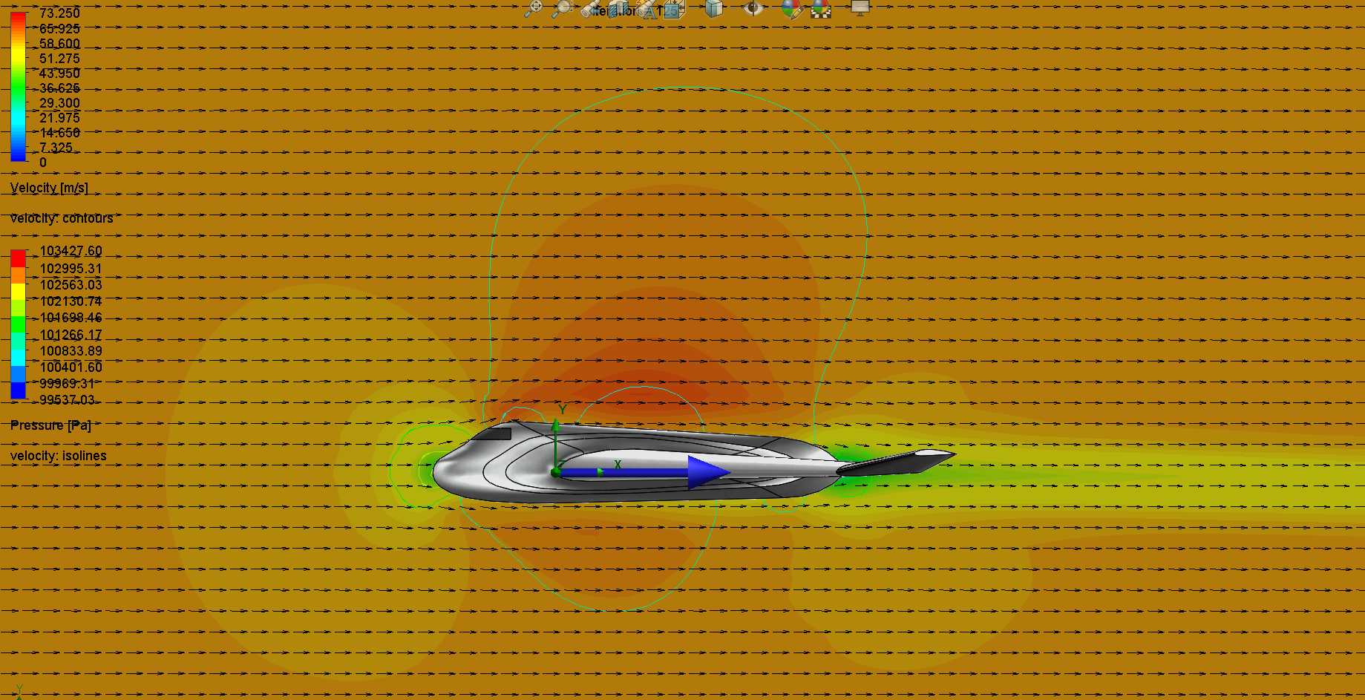Select the velocity legend value 36.625
This screenshot has height=700, width=1365.
pyautogui.click(x=59, y=88)
